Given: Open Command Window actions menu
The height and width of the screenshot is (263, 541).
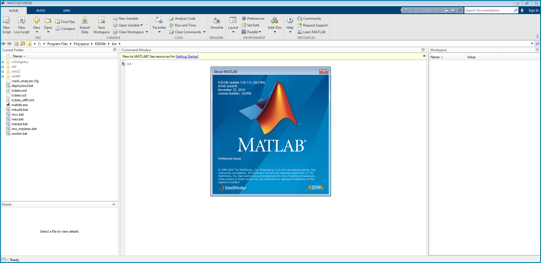Looking at the screenshot, I should point(423,50).
